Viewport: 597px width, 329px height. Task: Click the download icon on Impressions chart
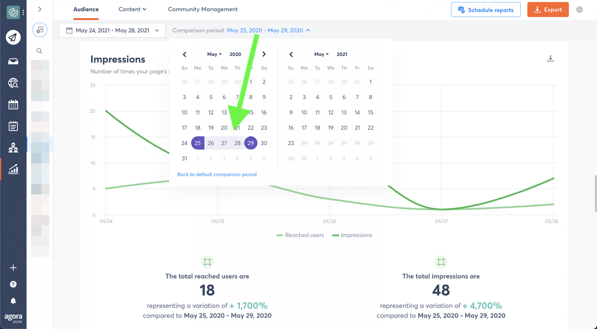(x=550, y=58)
